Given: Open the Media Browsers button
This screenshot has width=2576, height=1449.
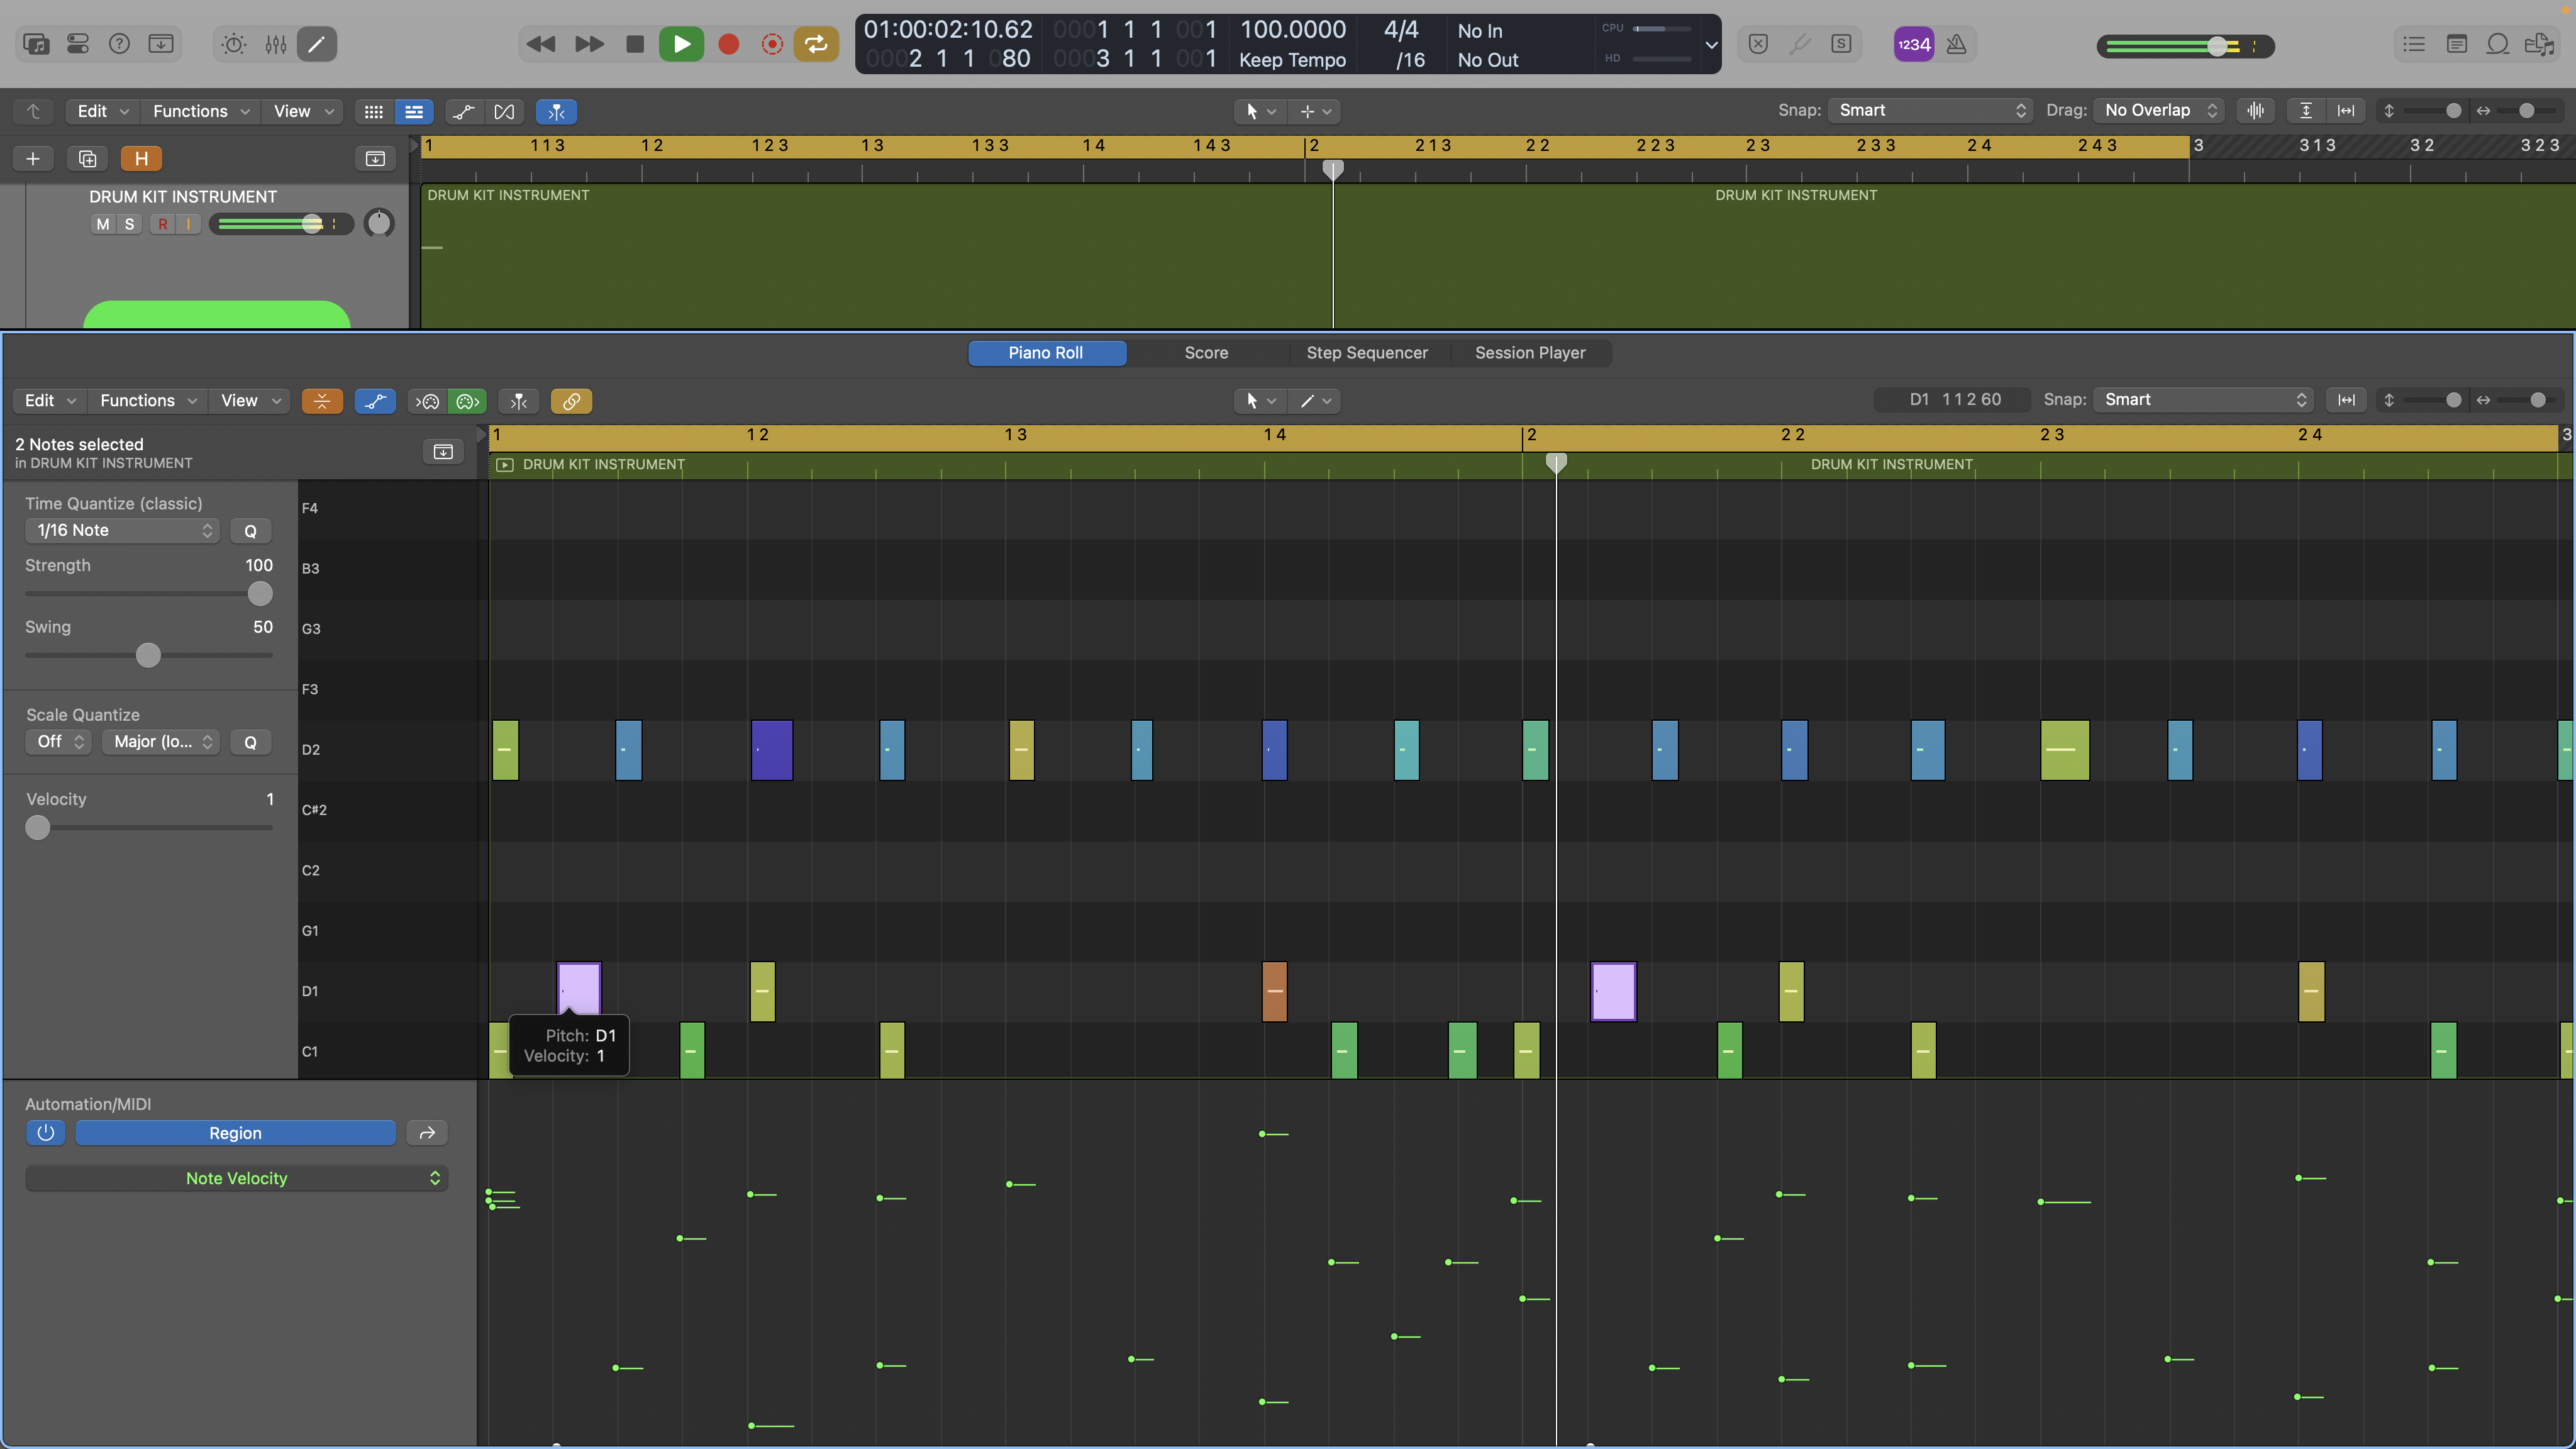Looking at the screenshot, I should (x=2539, y=44).
